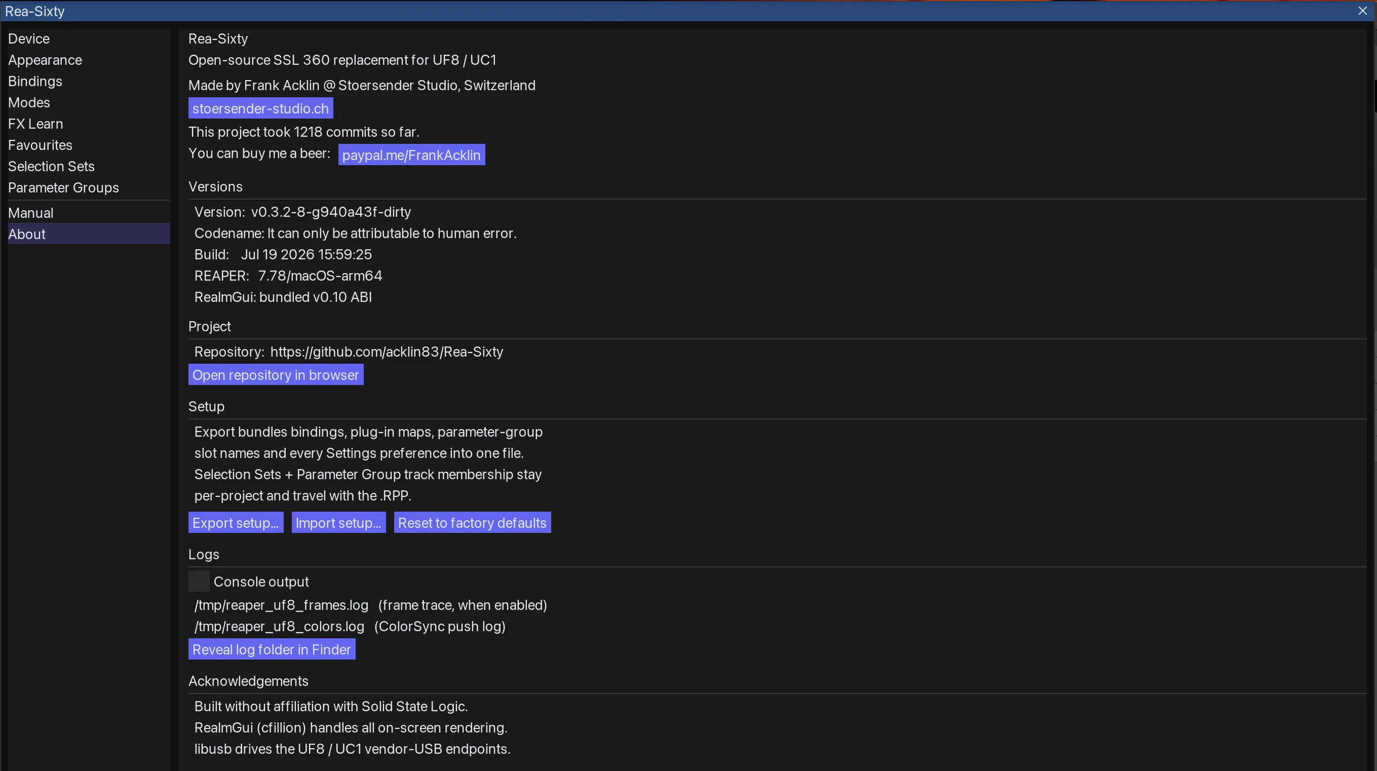This screenshot has height=771, width=1377.
Task: Click the build date Jul 19 2026 15:59:25
Action: pyautogui.click(x=307, y=254)
